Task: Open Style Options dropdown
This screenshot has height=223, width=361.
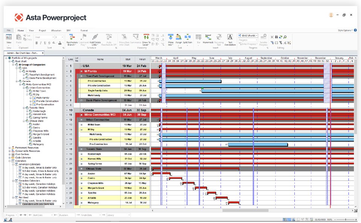Action: tap(345, 30)
